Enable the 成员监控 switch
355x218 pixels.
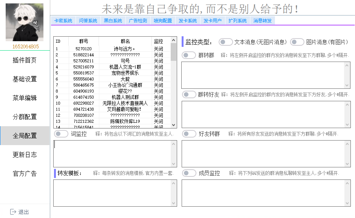189,173
